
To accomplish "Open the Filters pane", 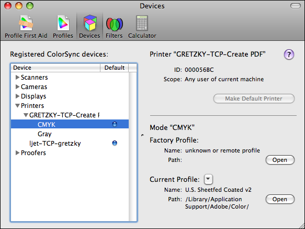I will click(114, 27).
